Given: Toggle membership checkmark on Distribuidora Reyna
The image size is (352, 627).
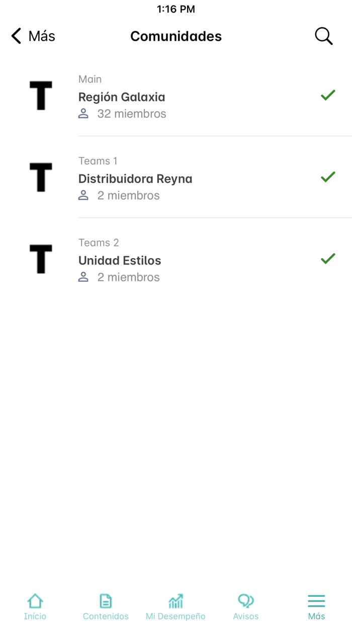Looking at the screenshot, I should [327, 176].
